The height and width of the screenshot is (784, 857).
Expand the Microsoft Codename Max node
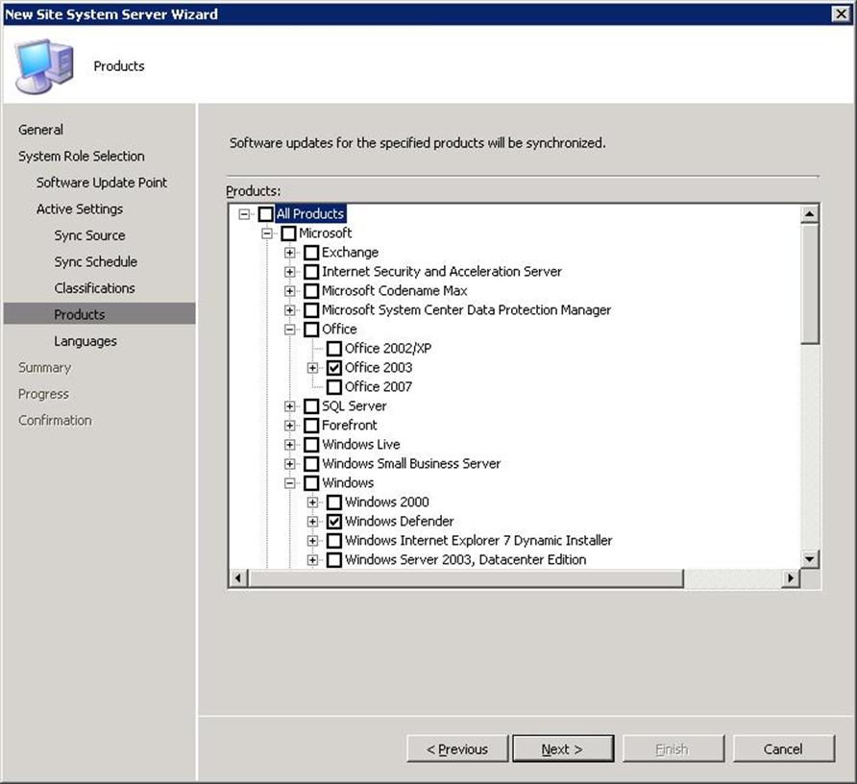[290, 291]
